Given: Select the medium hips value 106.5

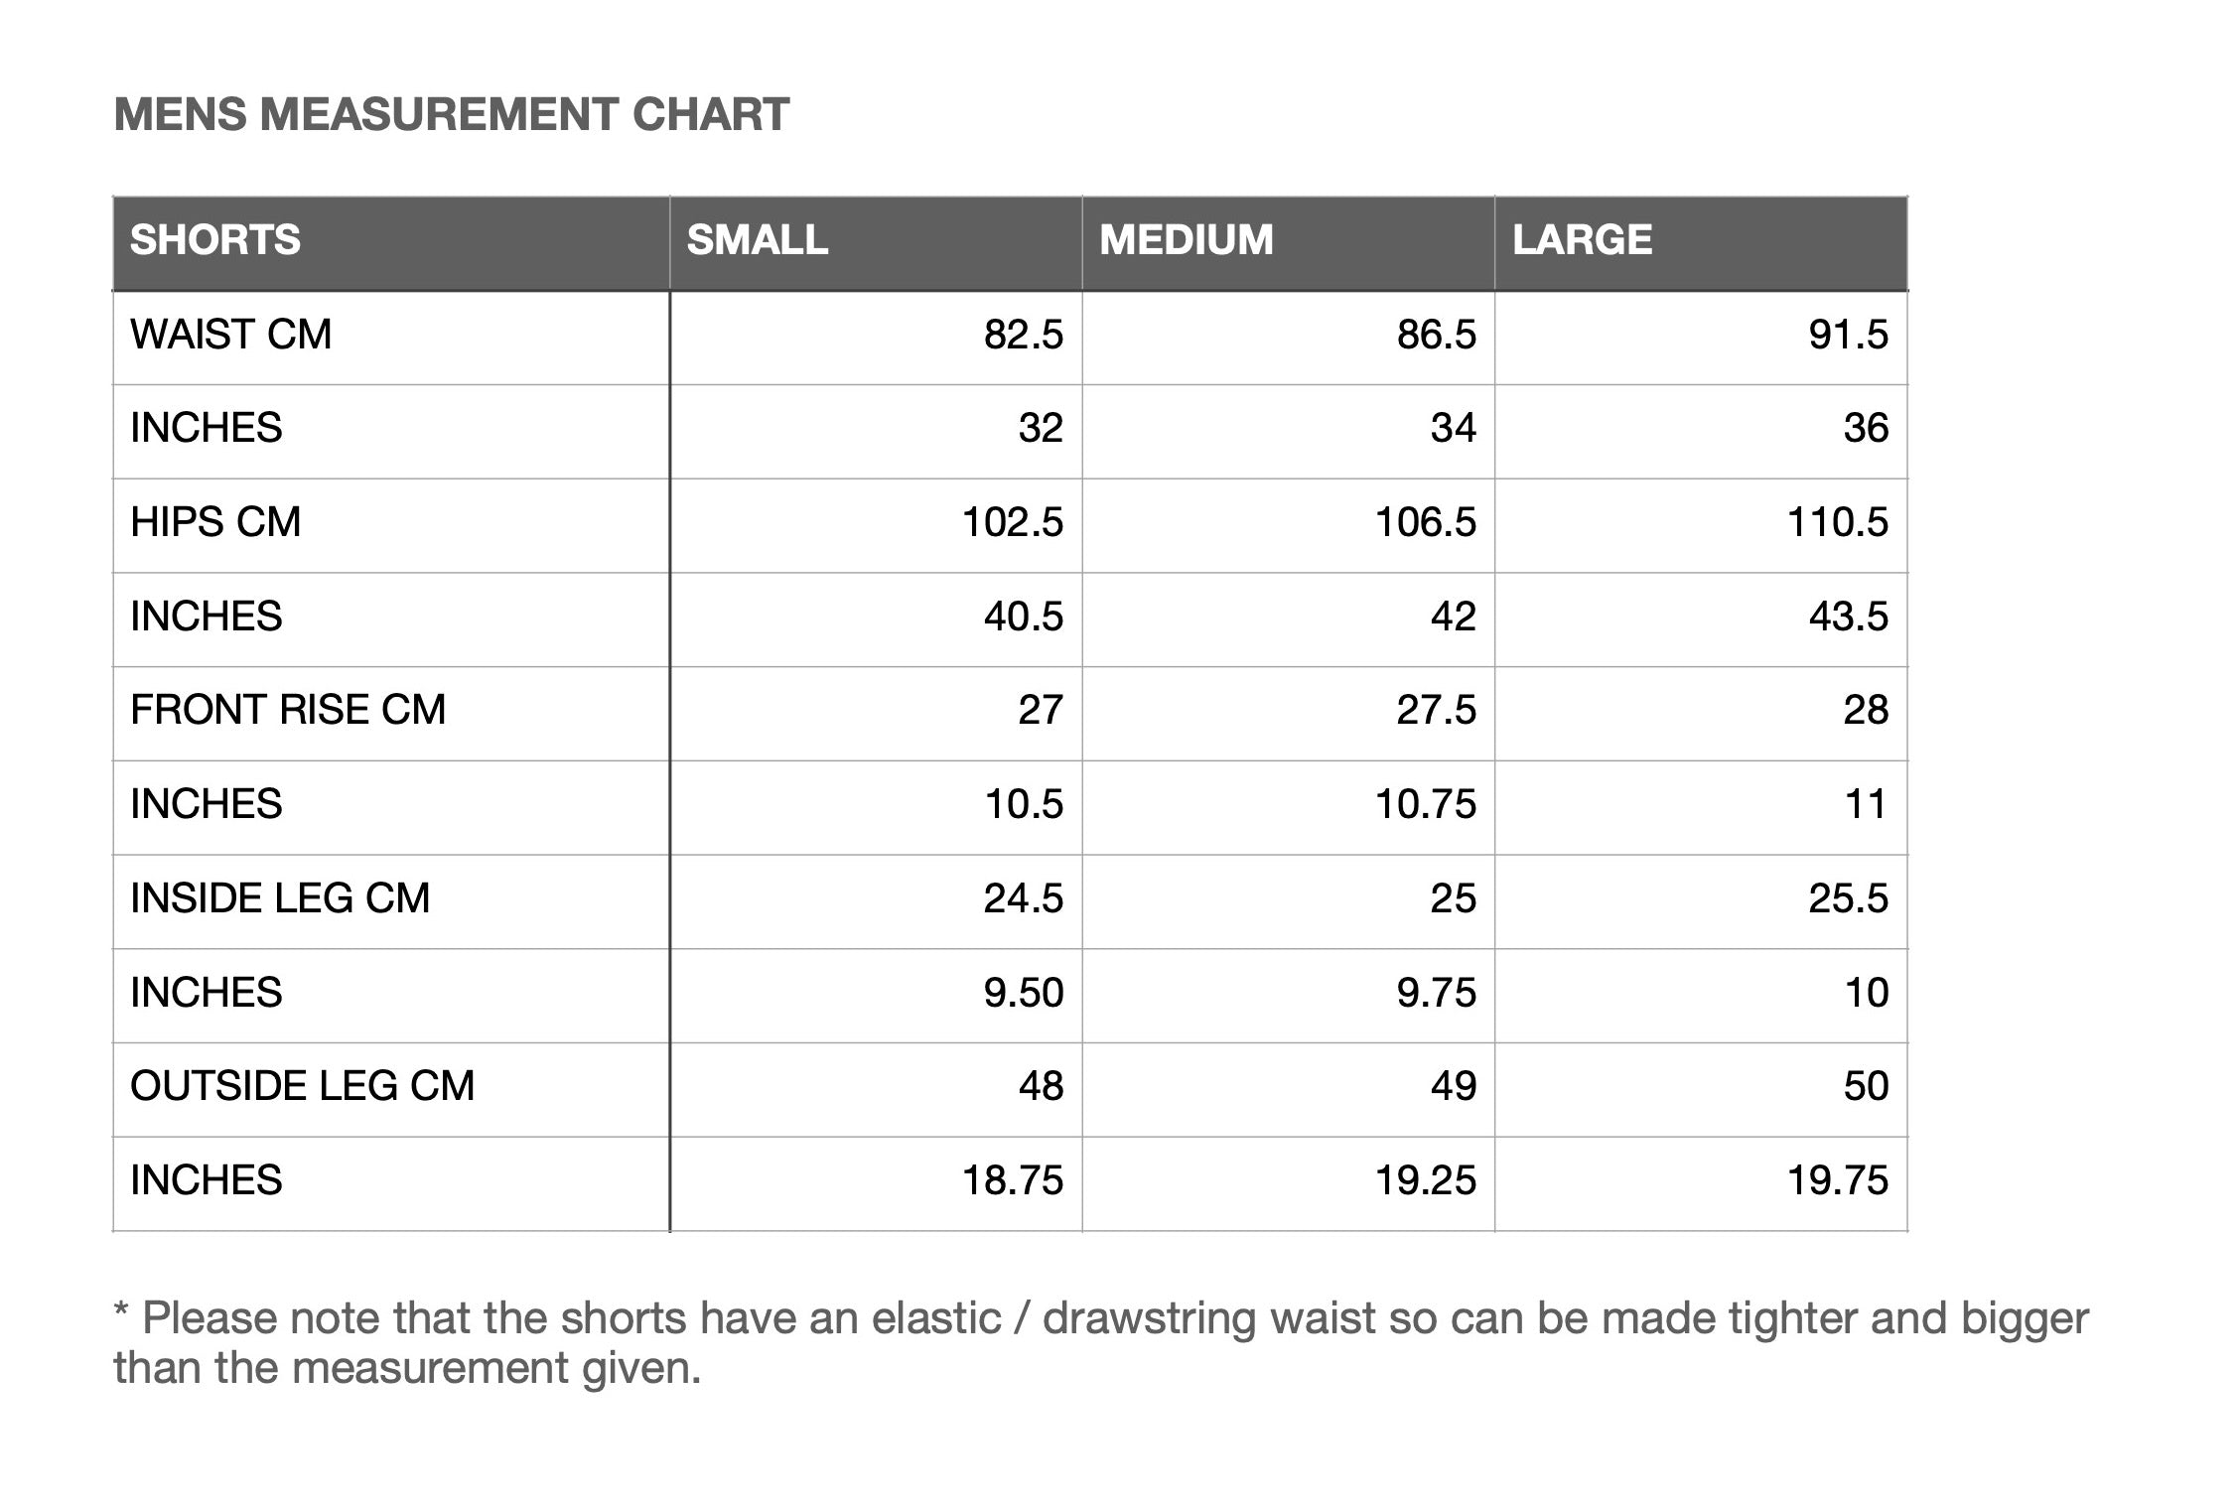Looking at the screenshot, I should tap(1426, 522).
